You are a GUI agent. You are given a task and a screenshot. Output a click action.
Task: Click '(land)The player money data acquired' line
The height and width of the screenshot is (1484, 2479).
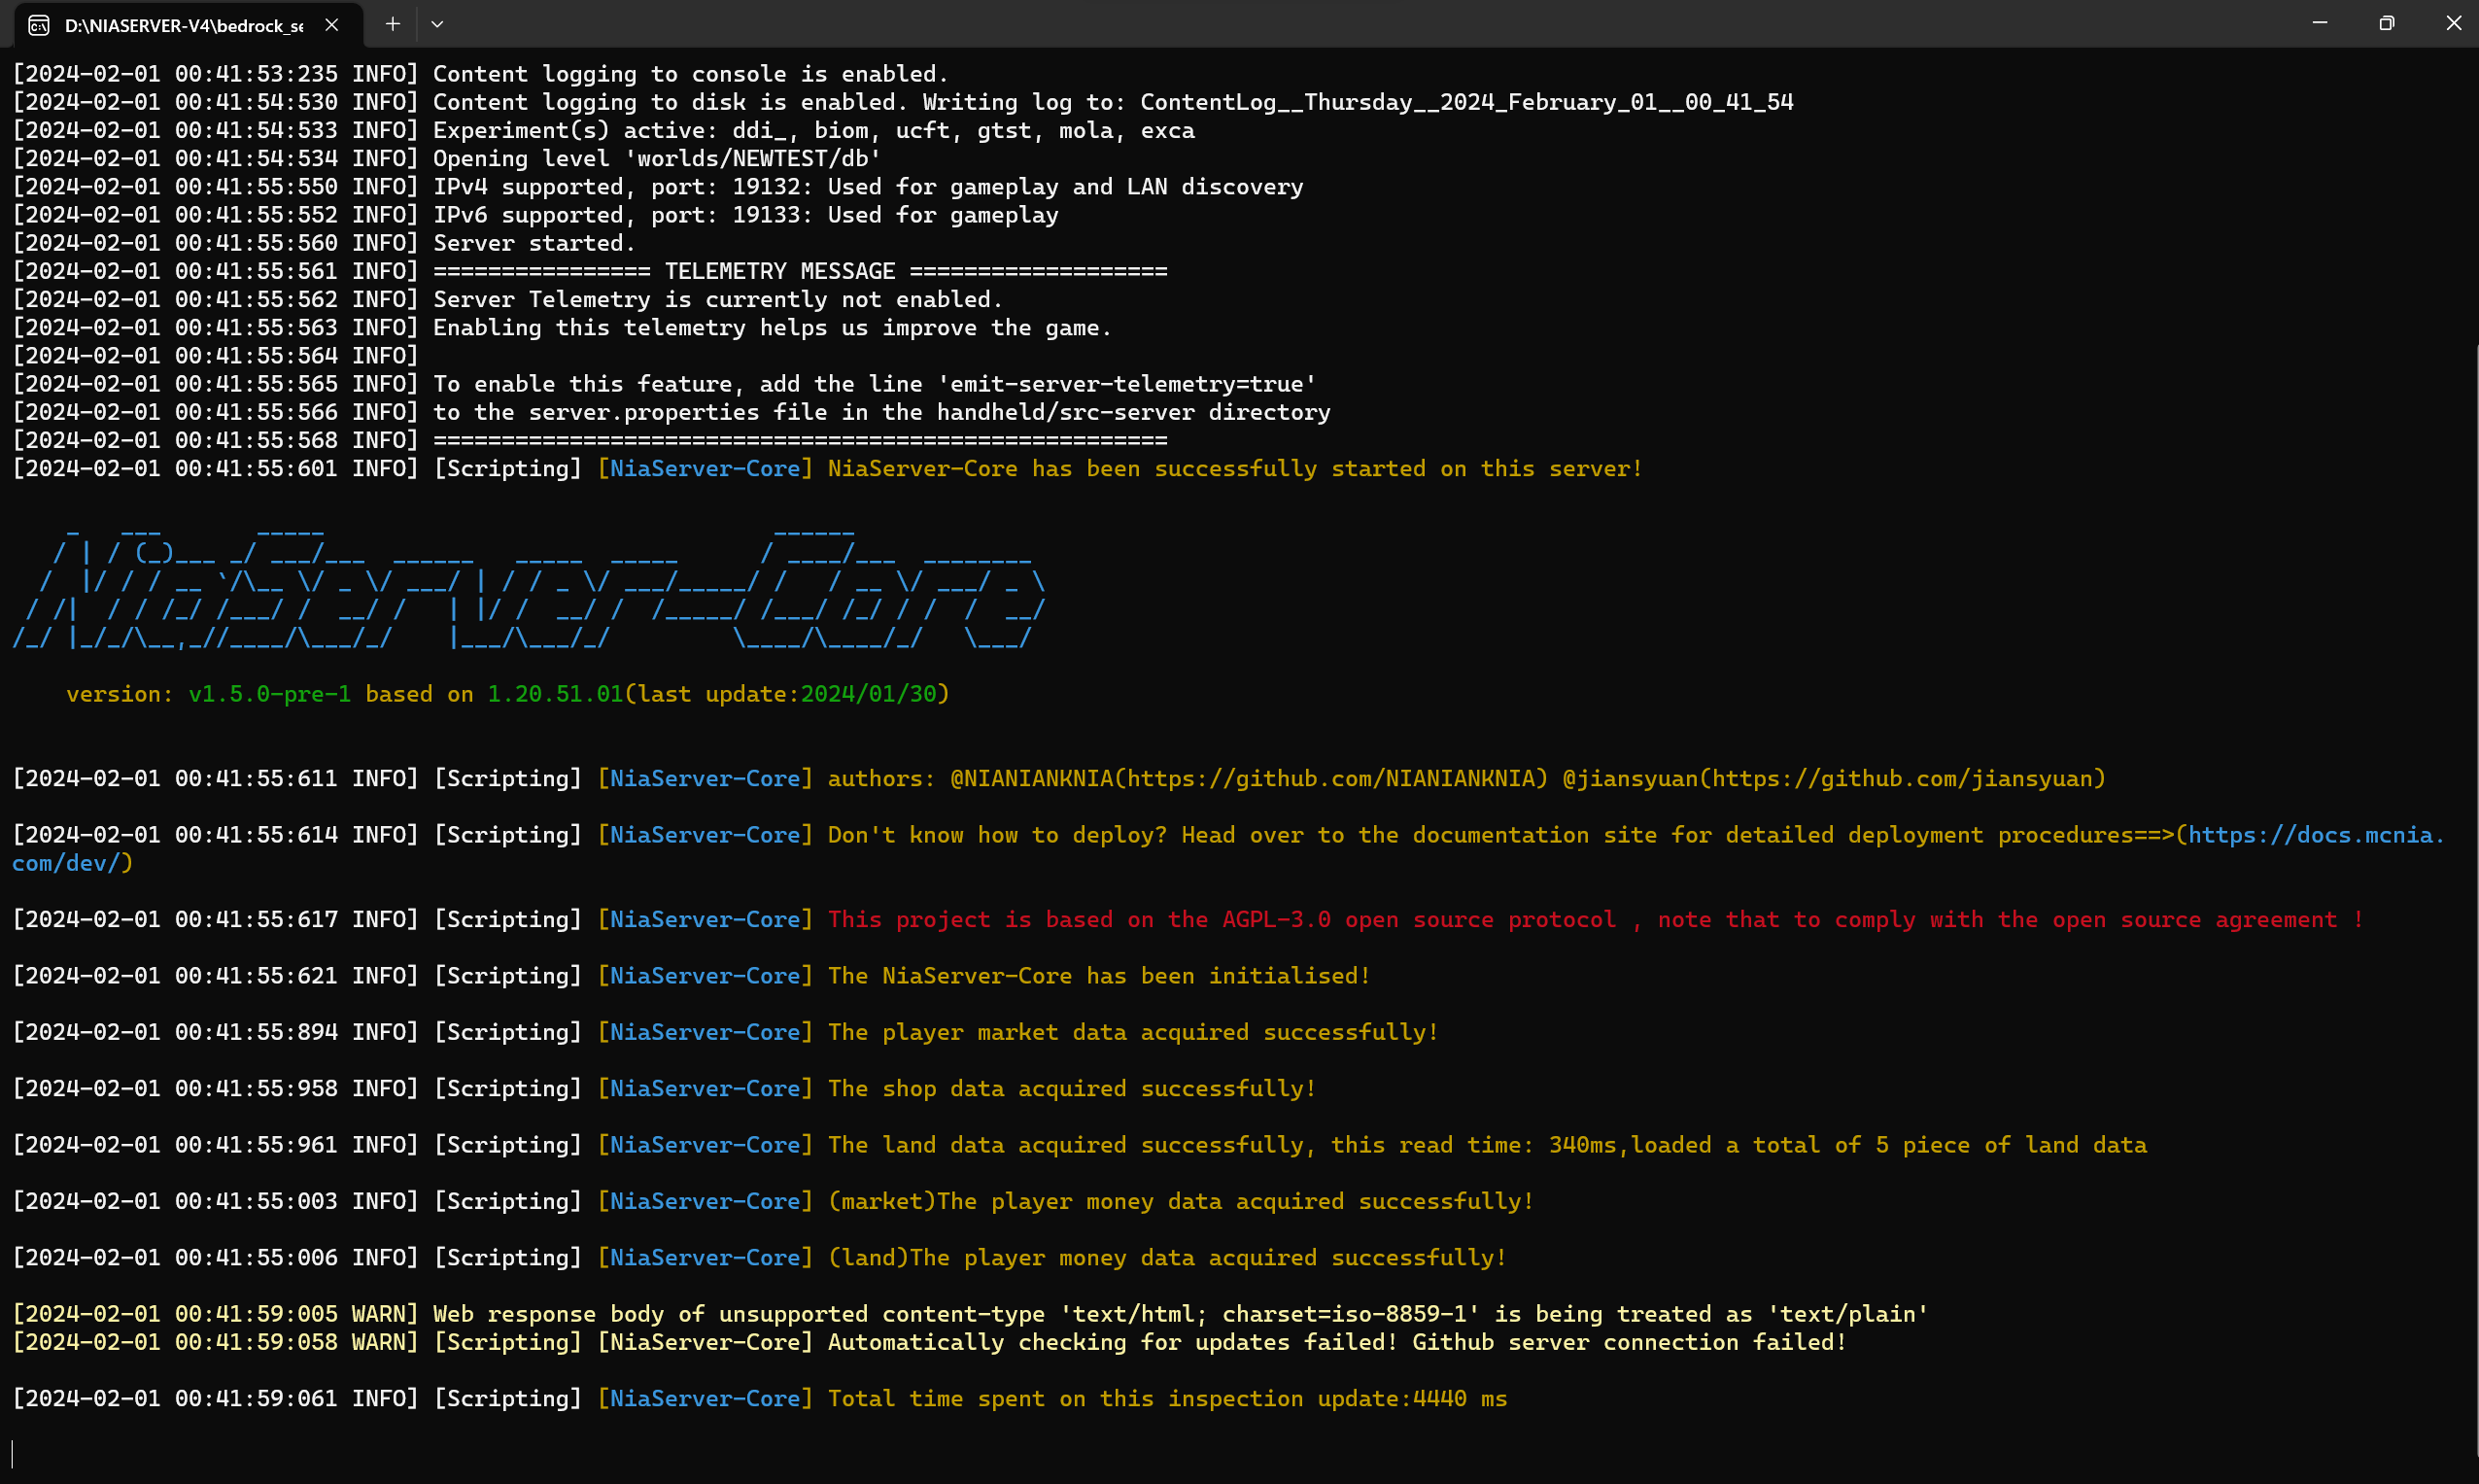pyautogui.click(x=1167, y=1258)
